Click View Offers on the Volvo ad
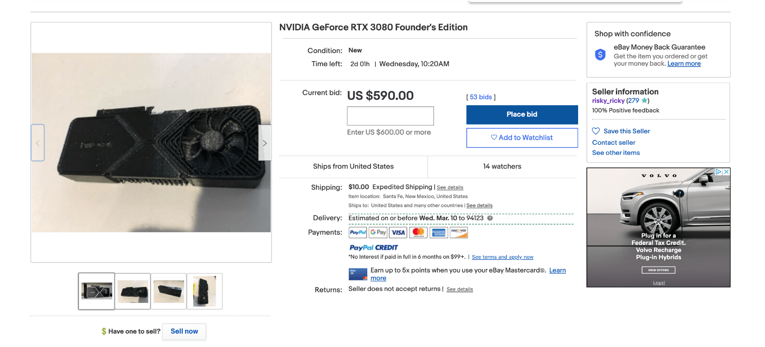Viewport: 765px width, 347px height. (x=658, y=270)
